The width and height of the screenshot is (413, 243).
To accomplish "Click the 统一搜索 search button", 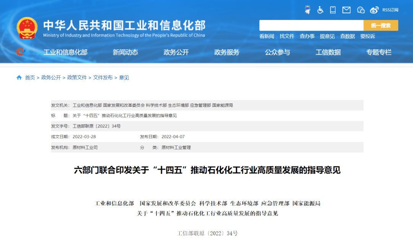I will tap(380, 25).
